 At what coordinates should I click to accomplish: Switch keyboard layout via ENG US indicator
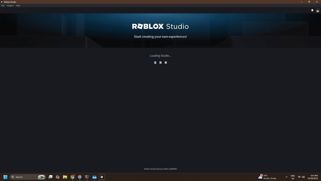[292, 177]
